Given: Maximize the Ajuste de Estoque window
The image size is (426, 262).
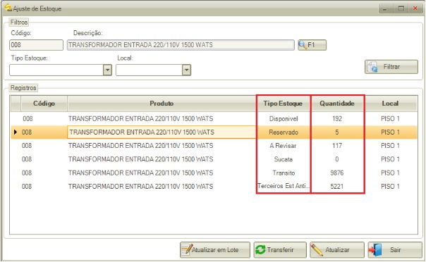Looking at the screenshot, I should 401,8.
